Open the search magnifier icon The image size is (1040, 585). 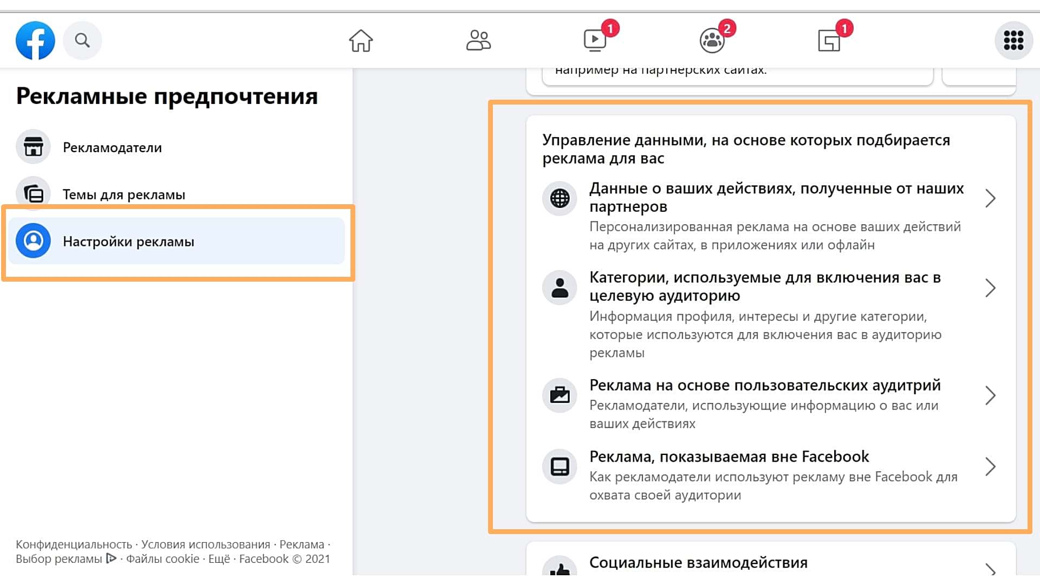click(x=82, y=41)
